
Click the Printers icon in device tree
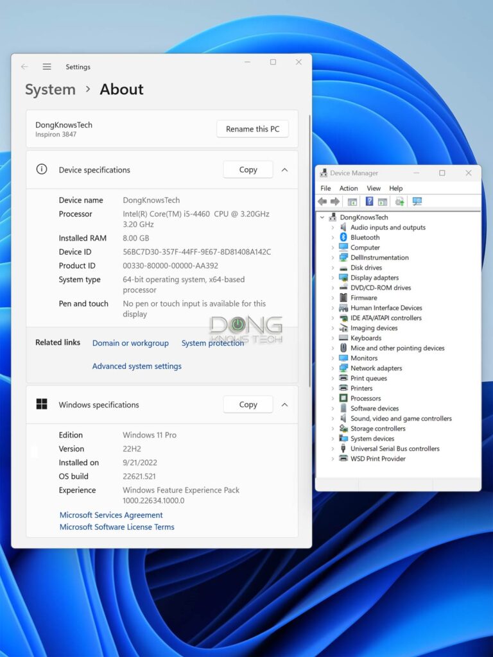tap(343, 388)
